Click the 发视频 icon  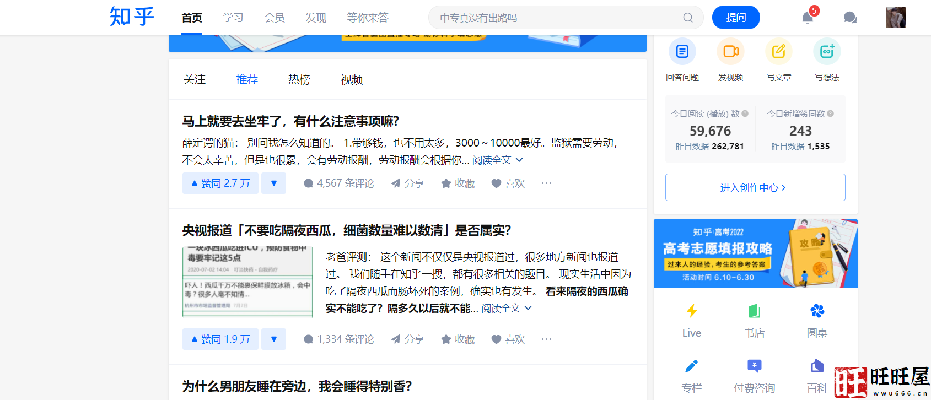731,52
